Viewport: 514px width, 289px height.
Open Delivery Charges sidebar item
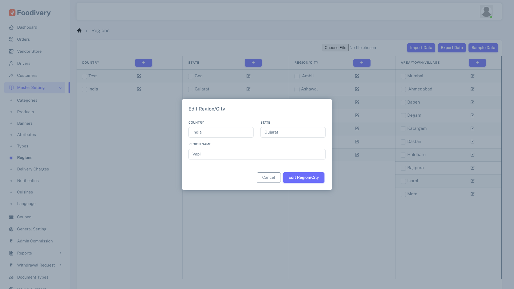click(x=33, y=169)
